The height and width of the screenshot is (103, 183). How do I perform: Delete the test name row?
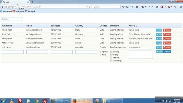point(167,47)
